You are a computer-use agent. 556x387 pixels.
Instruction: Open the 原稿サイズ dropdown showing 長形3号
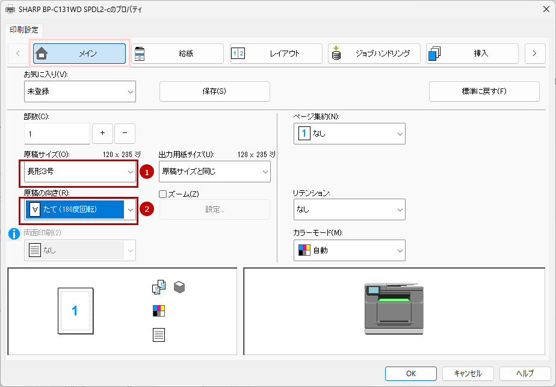pyautogui.click(x=80, y=172)
